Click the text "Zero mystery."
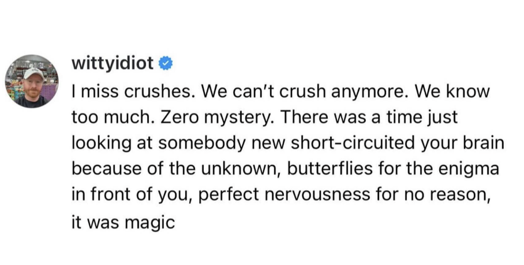524x265 pixels. (218, 118)
